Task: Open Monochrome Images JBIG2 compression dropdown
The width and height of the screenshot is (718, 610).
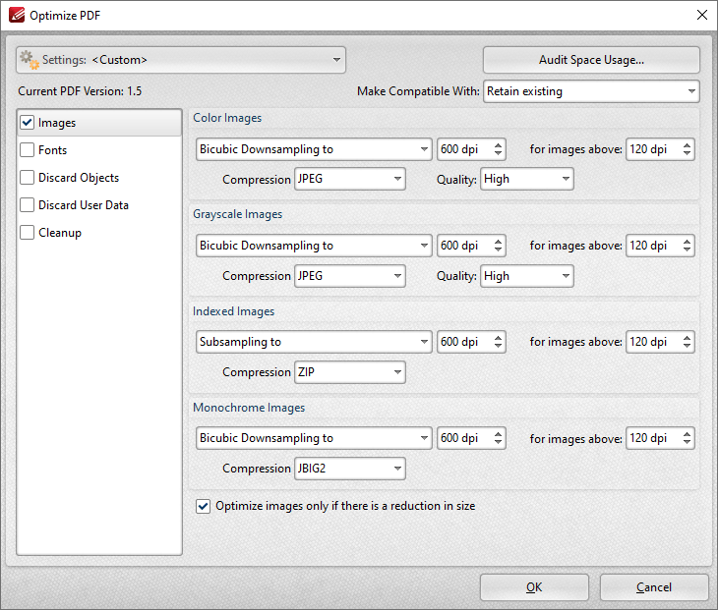Action: tap(349, 470)
